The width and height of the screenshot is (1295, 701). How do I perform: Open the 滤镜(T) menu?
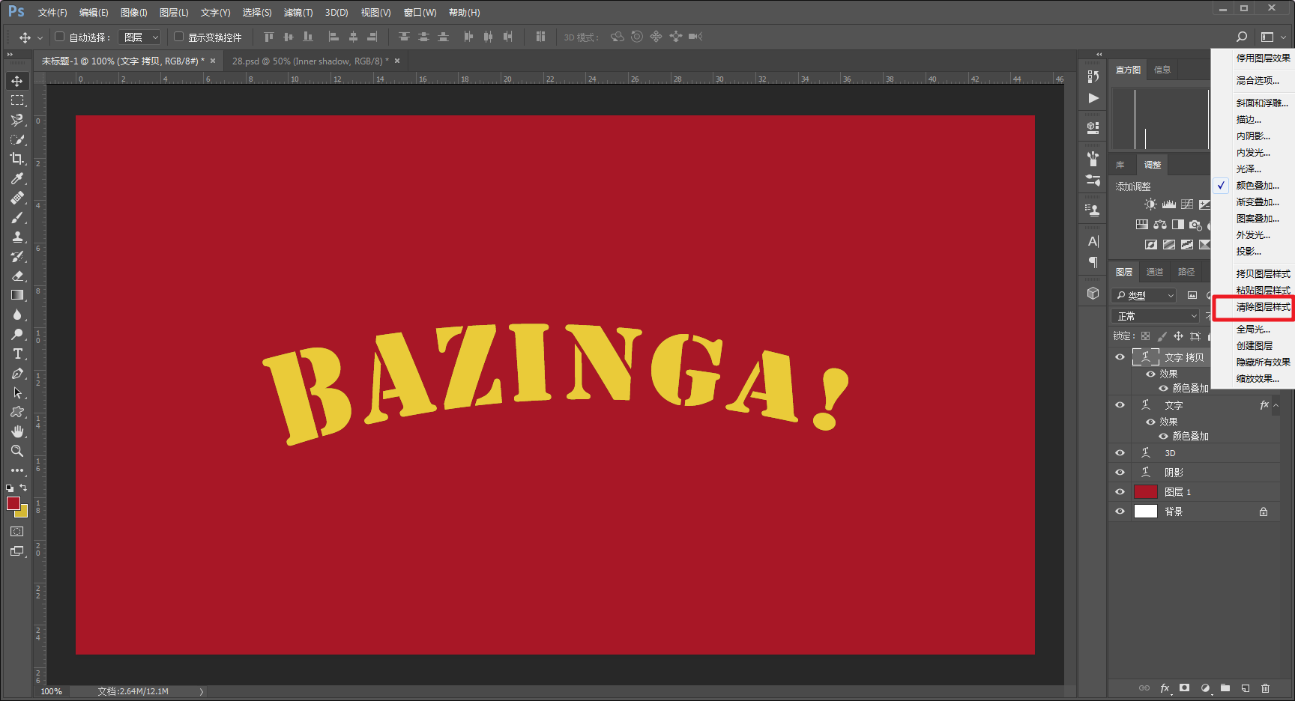click(x=298, y=13)
